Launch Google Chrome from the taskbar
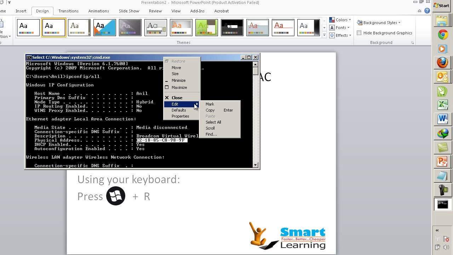 pos(442,35)
